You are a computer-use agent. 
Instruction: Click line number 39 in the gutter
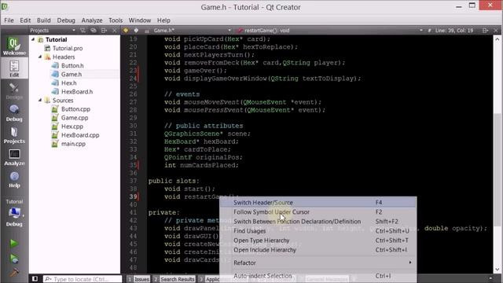pos(133,197)
